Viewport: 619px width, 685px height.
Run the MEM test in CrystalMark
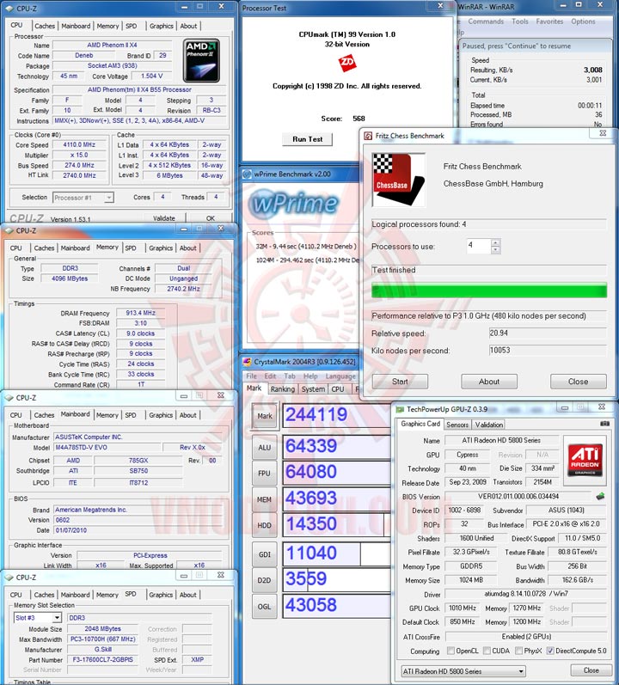coord(264,499)
